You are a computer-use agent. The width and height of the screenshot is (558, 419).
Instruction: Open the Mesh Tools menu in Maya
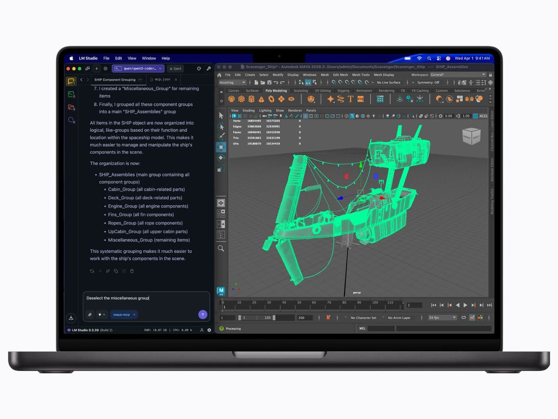[360, 75]
